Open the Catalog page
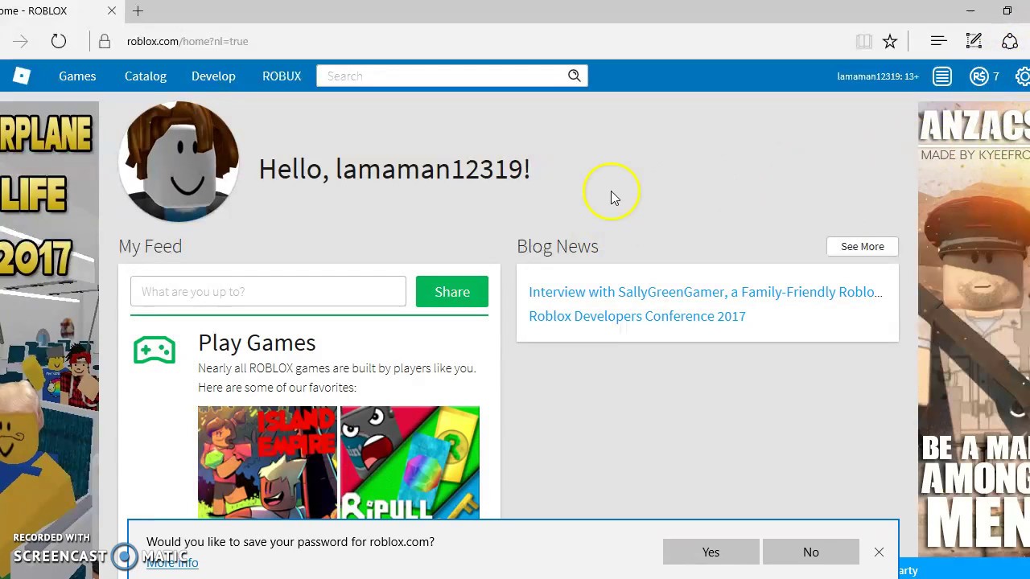 pyautogui.click(x=146, y=76)
